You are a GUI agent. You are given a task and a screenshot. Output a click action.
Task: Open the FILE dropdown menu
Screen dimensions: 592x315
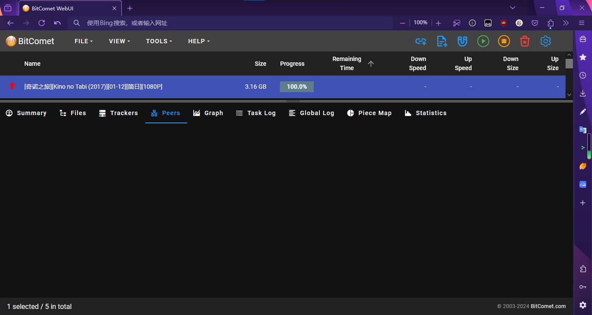[84, 41]
